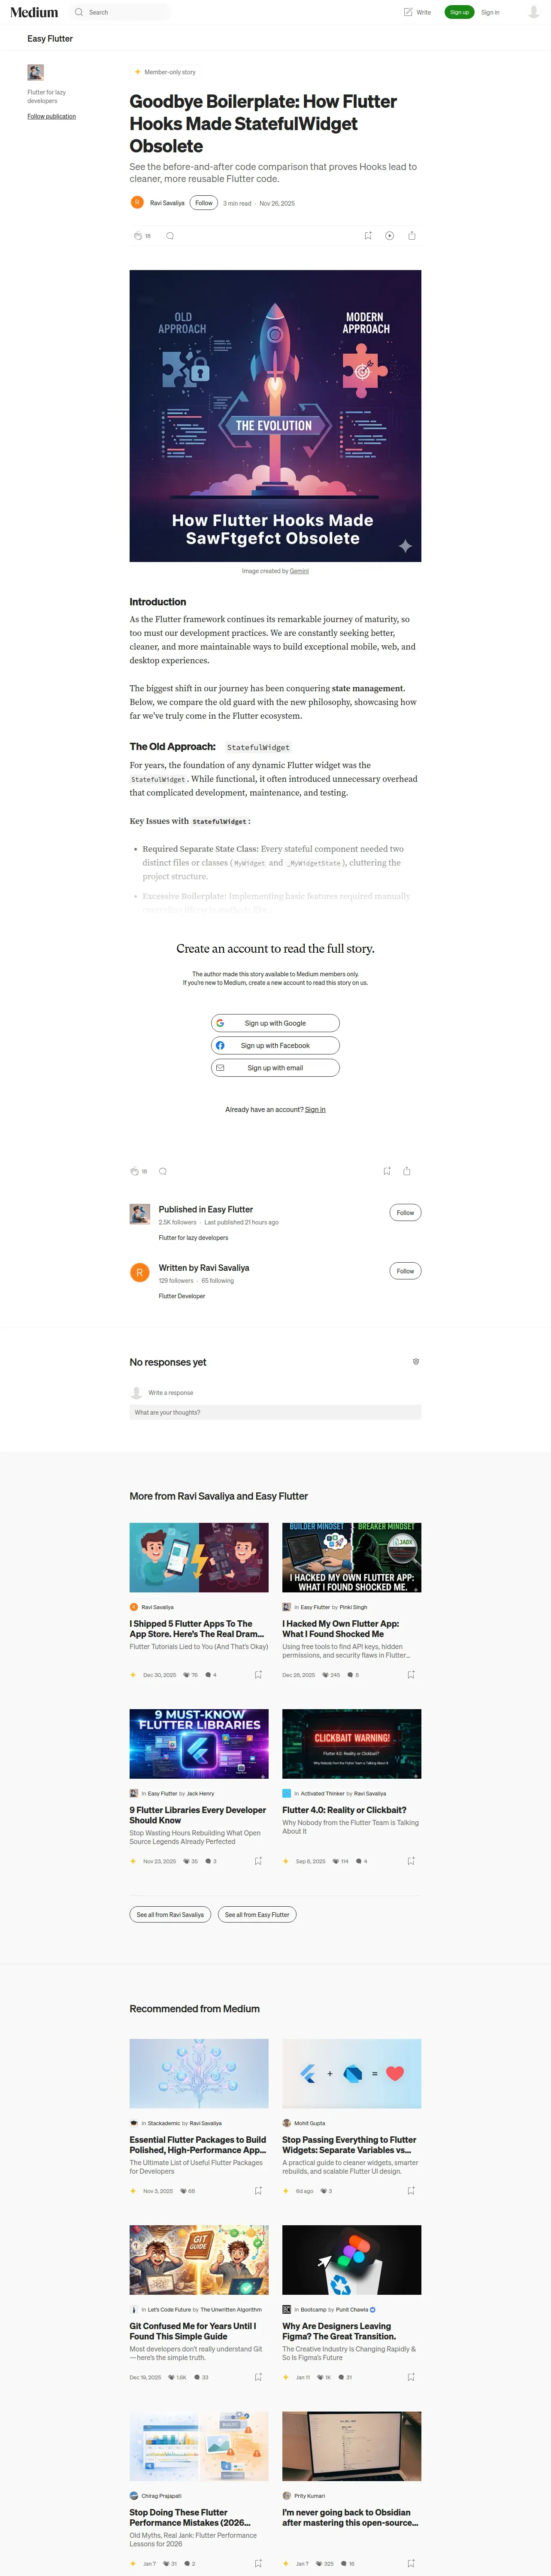Click the shield icon beside No responses yet

pos(416,1361)
